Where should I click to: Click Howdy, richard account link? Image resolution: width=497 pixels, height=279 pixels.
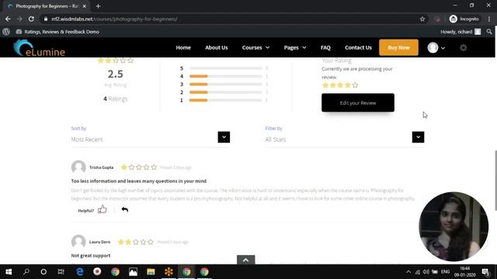[461, 32]
